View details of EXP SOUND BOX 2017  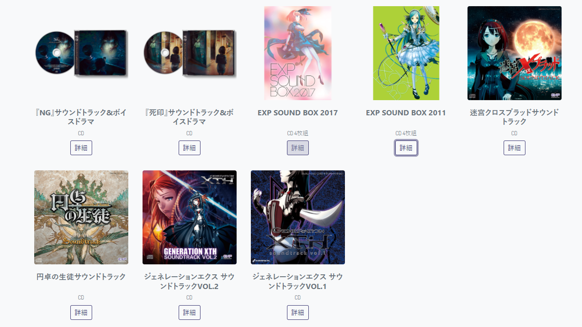pos(298,148)
